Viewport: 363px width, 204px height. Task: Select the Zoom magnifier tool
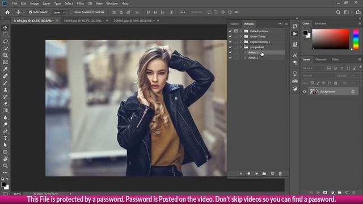pyautogui.click(x=5, y=166)
